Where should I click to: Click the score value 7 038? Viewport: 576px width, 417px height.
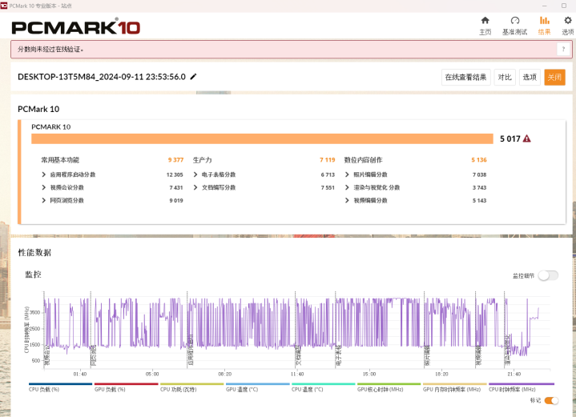point(479,174)
